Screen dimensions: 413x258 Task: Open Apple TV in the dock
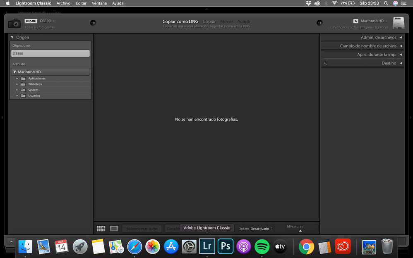280,247
